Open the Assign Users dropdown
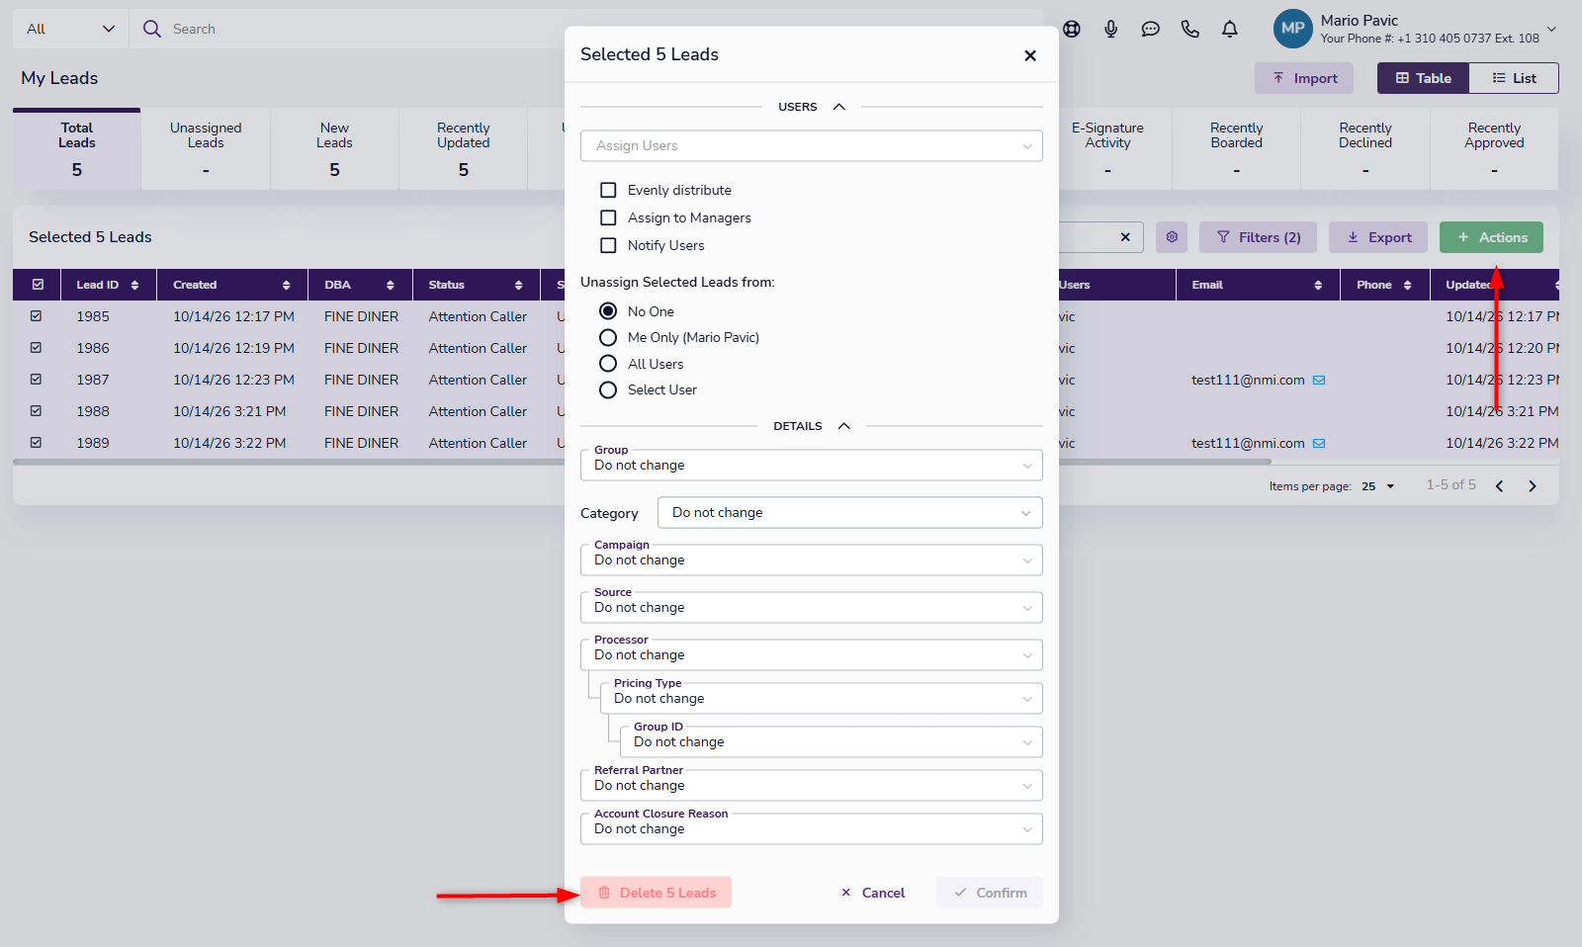The height and width of the screenshot is (947, 1582). (x=811, y=145)
